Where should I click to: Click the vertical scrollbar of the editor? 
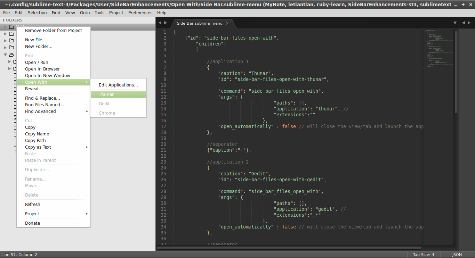(456, 72)
